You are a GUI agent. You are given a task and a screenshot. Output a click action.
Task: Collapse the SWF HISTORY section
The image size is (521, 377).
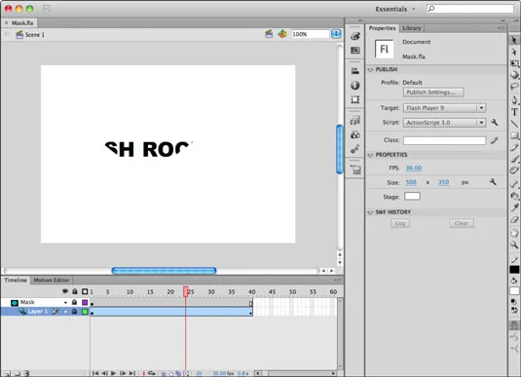coord(370,212)
